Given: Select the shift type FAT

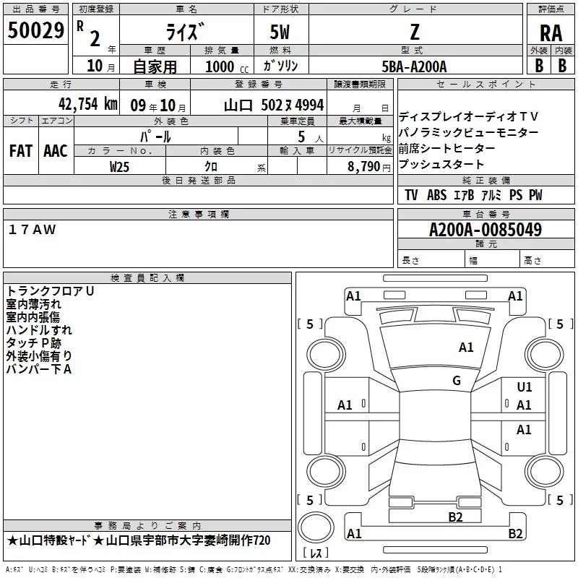Looking at the screenshot, I should tap(21, 151).
